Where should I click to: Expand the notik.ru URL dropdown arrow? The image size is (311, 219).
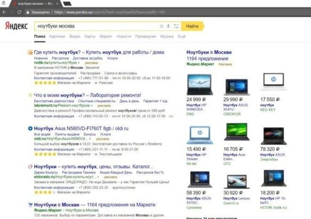tap(79, 63)
